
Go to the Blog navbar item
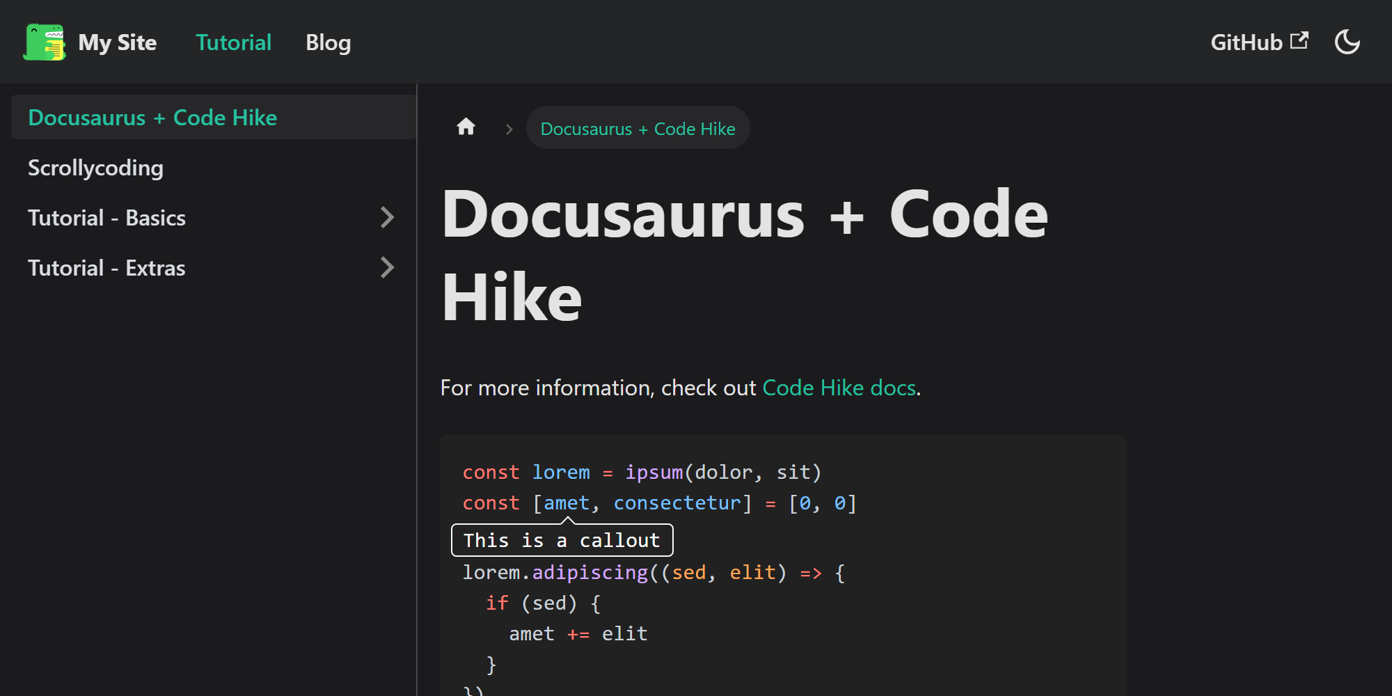point(328,42)
